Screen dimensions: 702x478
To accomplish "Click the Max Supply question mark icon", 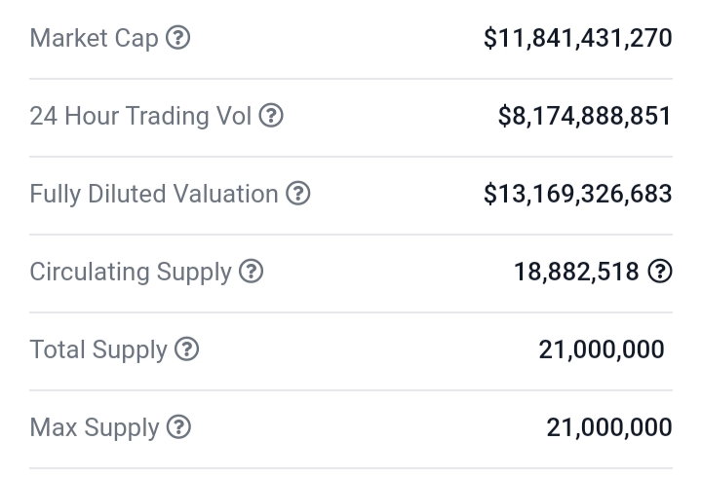I will (178, 426).
